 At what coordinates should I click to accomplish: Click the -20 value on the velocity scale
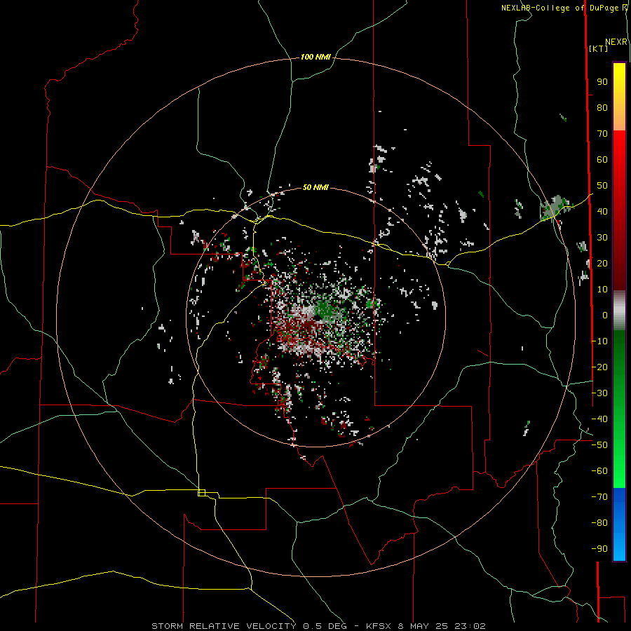(x=599, y=367)
